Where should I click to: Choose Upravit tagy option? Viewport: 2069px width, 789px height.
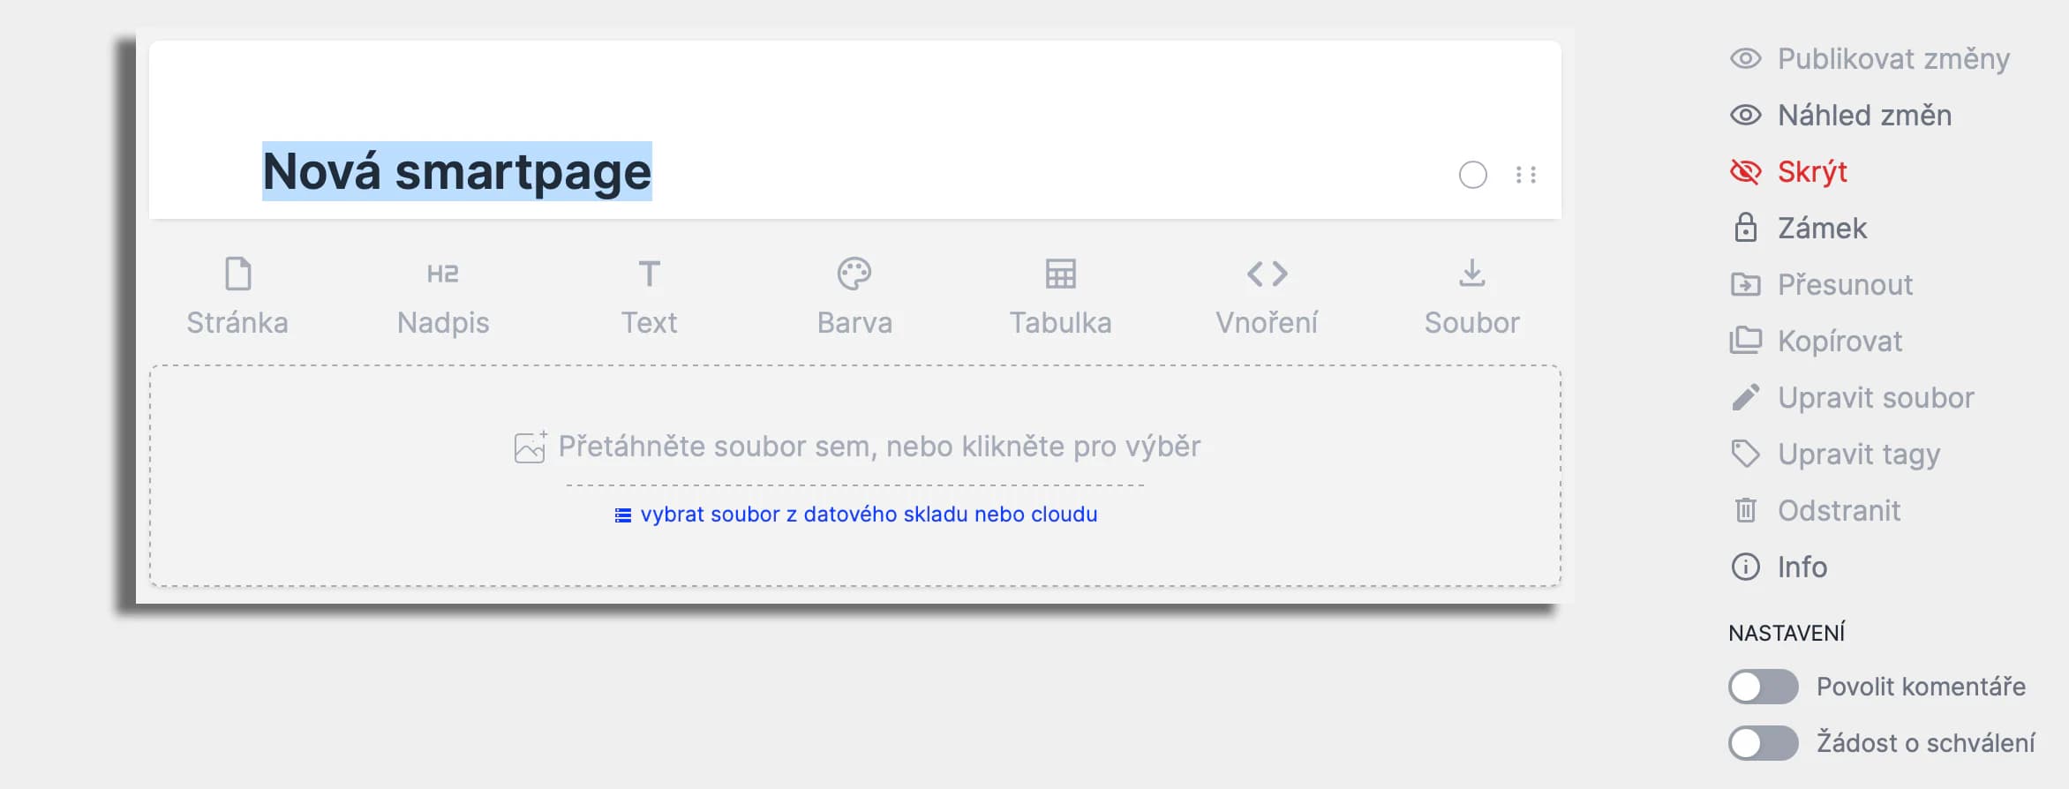(1858, 454)
